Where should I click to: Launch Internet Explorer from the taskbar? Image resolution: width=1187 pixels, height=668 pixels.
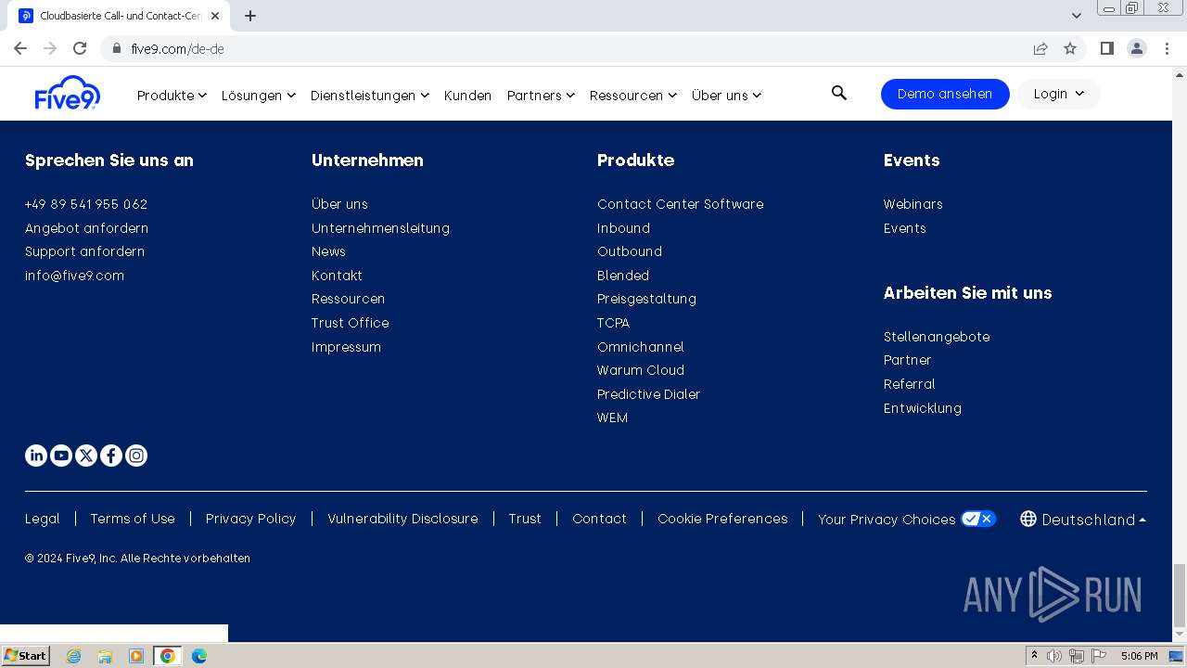pos(73,656)
